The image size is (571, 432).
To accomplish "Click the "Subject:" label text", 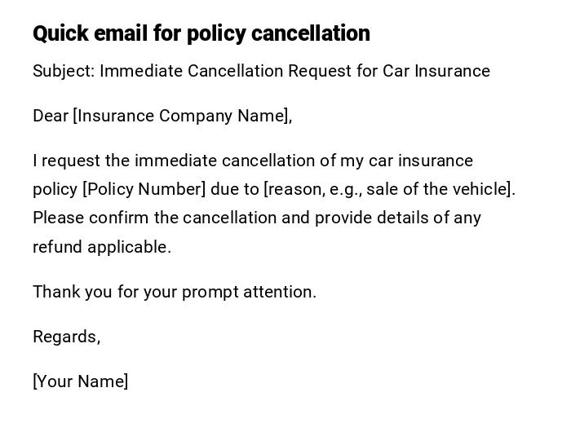I will 64,71.
